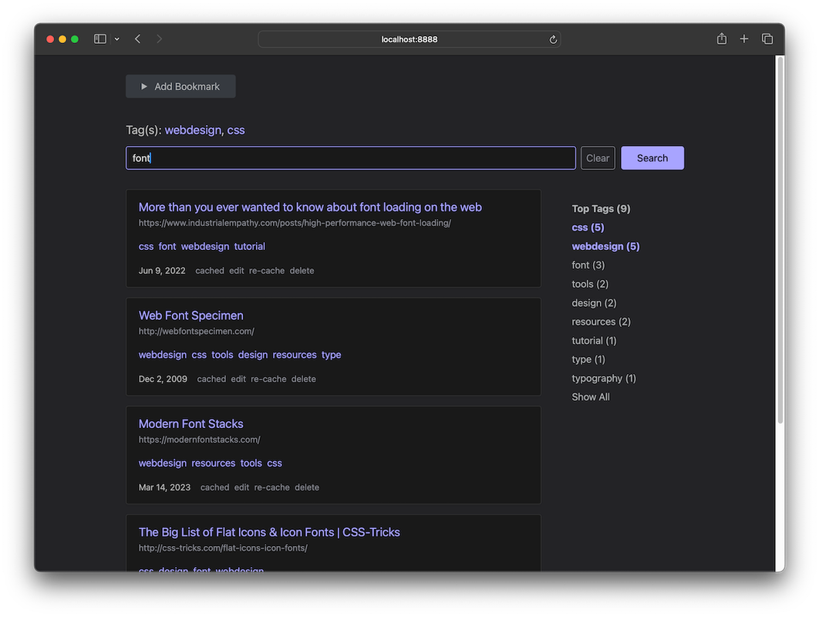This screenshot has height=617, width=819.
Task: Click the modernfontstacks.com URL text
Action: click(199, 440)
